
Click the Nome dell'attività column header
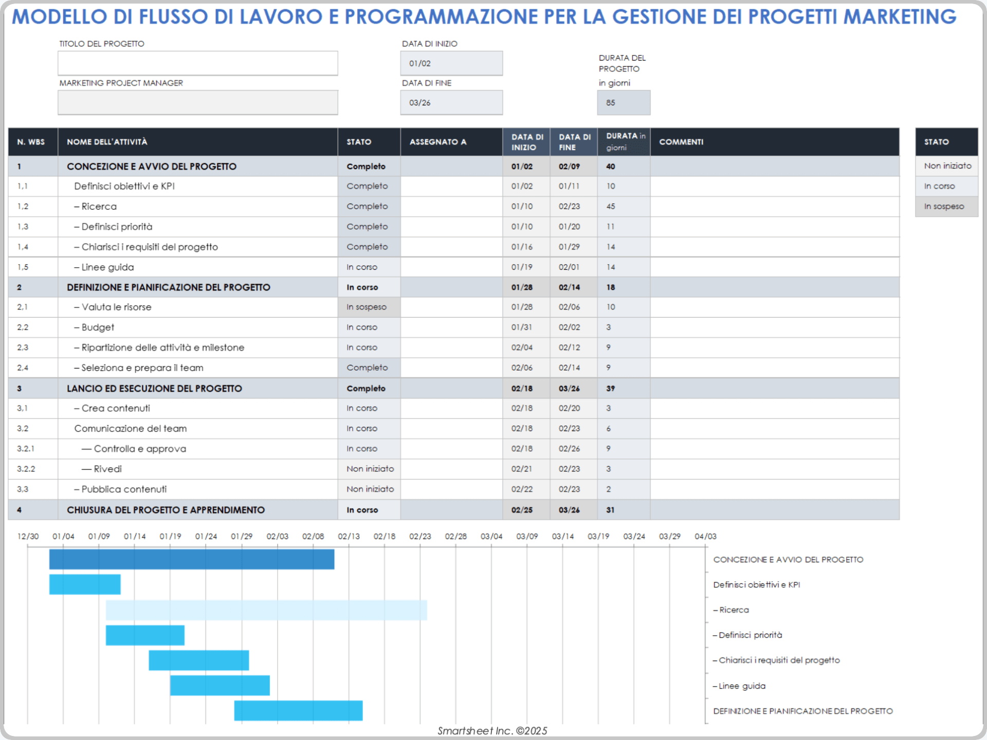coord(198,142)
